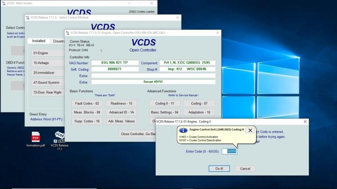Open Readiness - 15
Viewport: 337px width, 189px height.
coord(121,104)
